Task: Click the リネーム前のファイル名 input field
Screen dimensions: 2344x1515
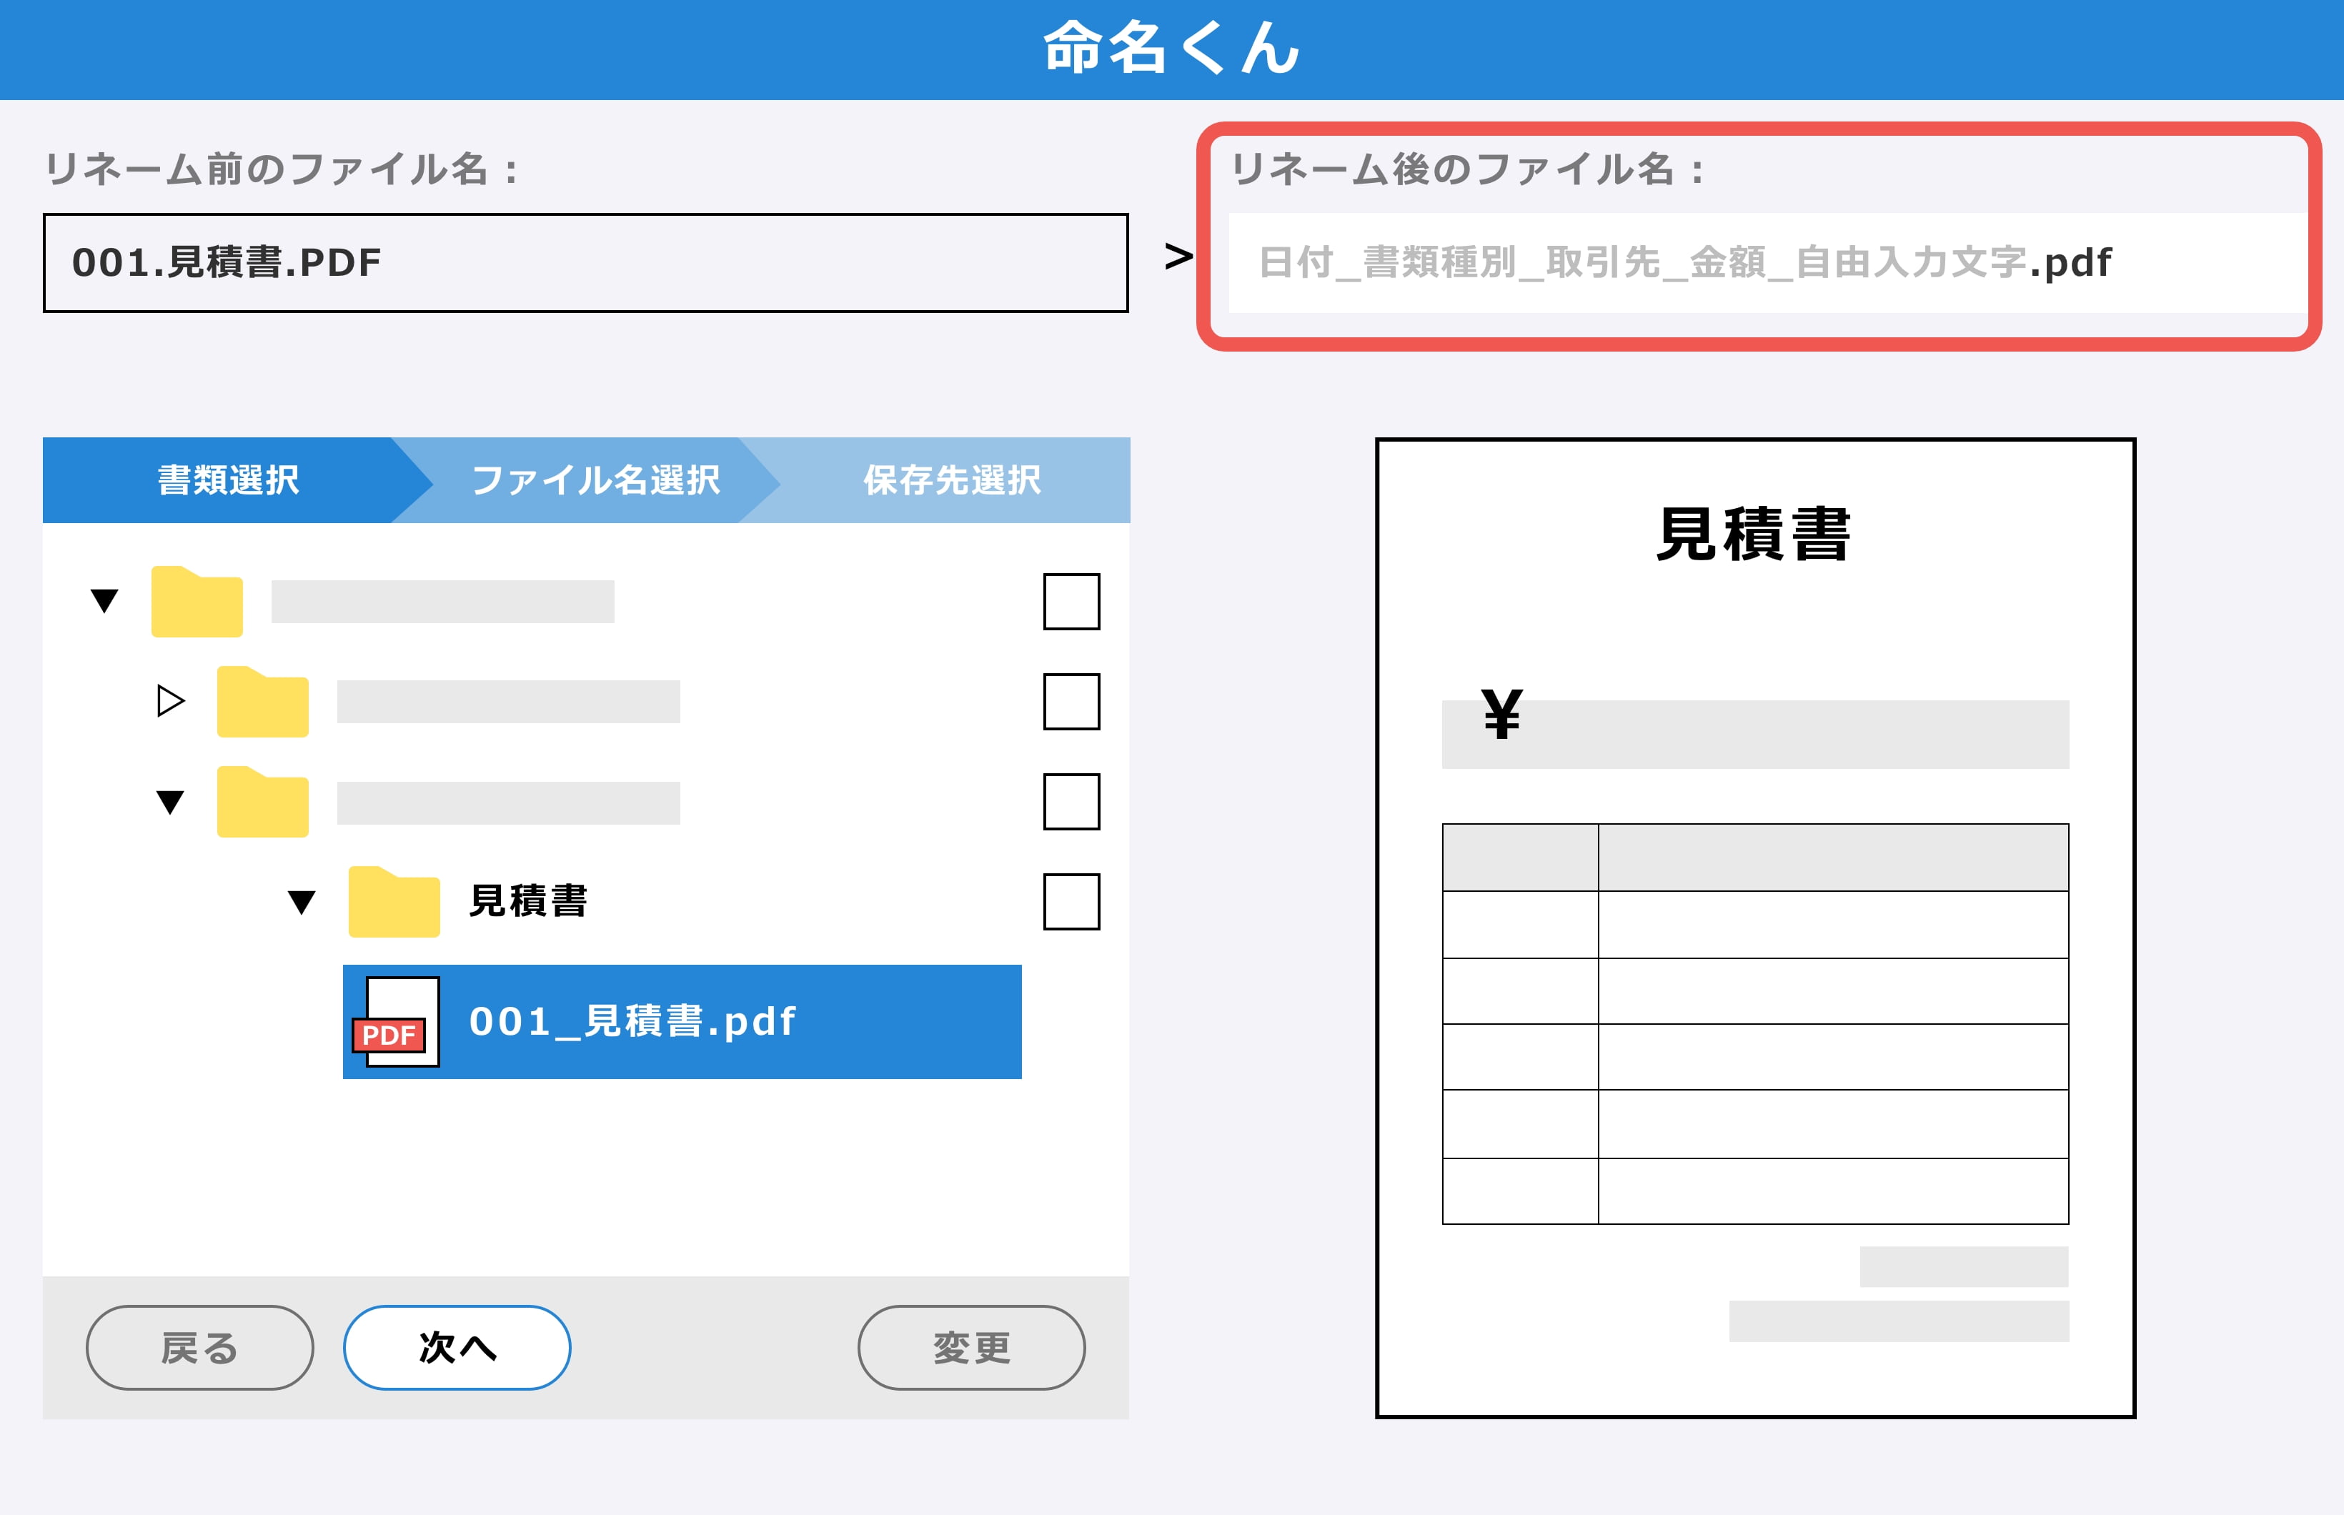Action: pyautogui.click(x=585, y=263)
